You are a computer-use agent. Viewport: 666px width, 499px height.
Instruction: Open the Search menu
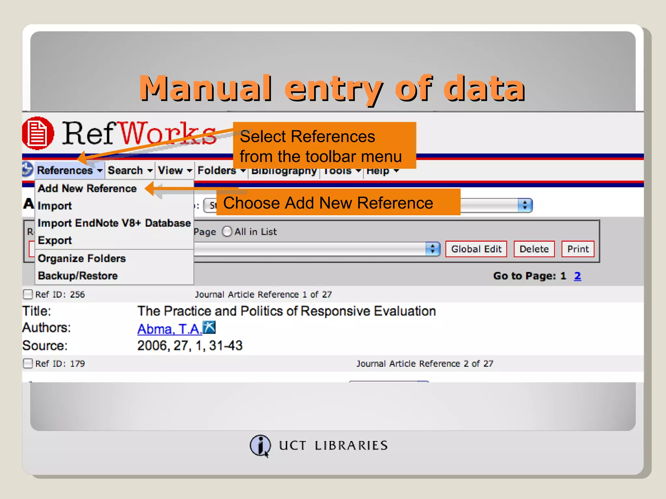coord(130,170)
